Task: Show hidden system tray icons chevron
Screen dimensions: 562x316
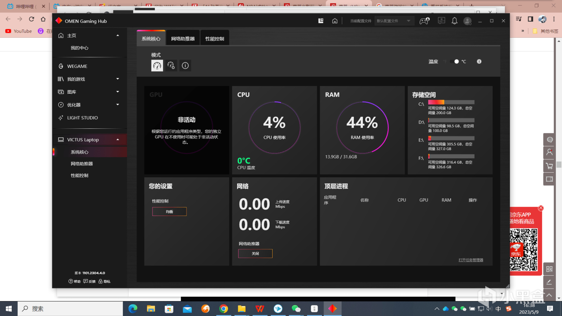Action: 437,309
